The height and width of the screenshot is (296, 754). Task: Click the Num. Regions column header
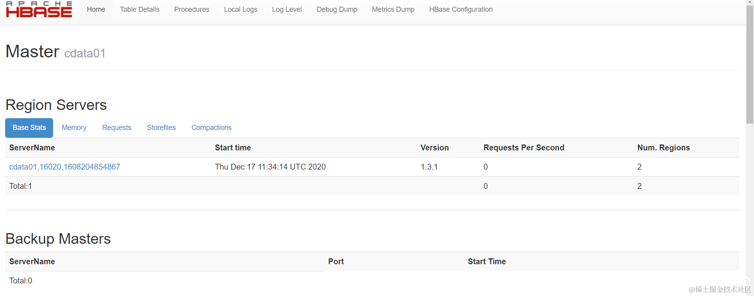tap(664, 148)
